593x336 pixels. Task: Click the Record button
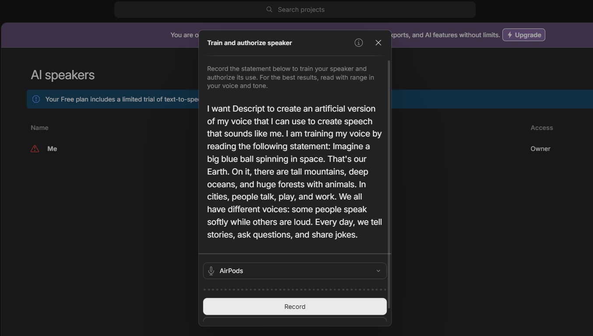295,307
